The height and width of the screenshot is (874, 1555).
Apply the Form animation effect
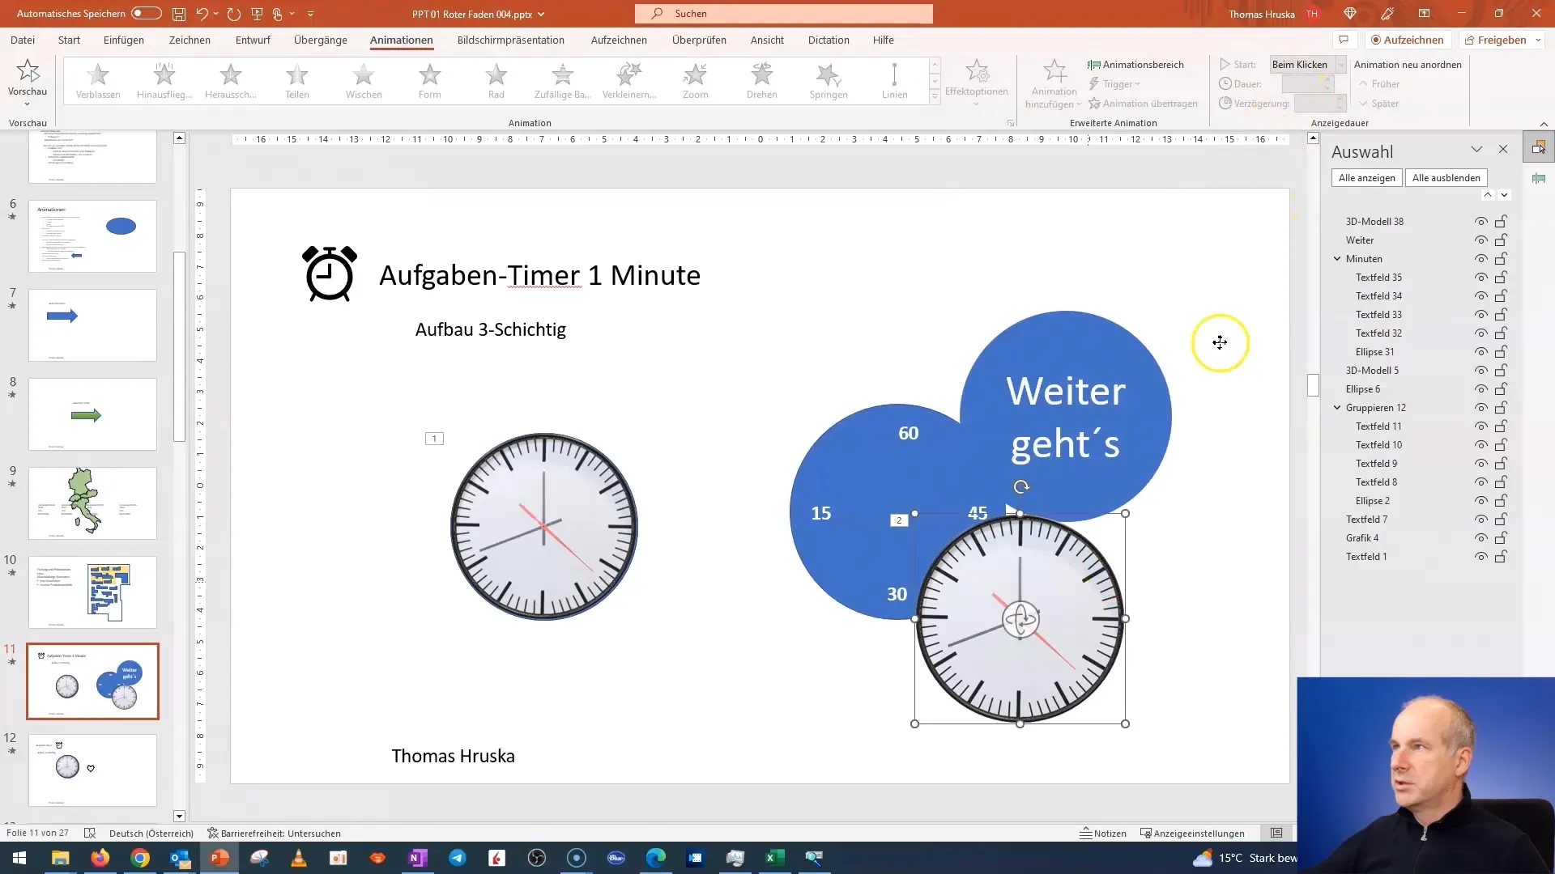click(430, 81)
